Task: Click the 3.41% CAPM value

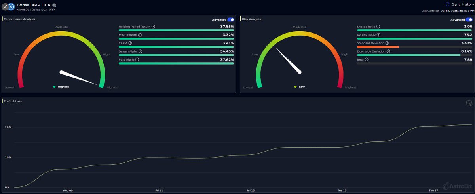Action: 228,43
